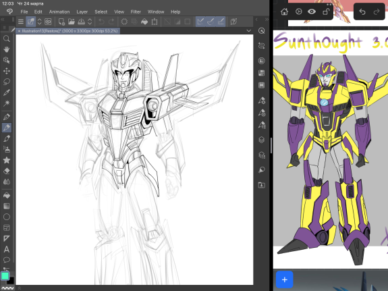The height and width of the screenshot is (291, 388).
Task: Toggle the highlighted edit-canvas icon in command bar
Action: coord(31,22)
